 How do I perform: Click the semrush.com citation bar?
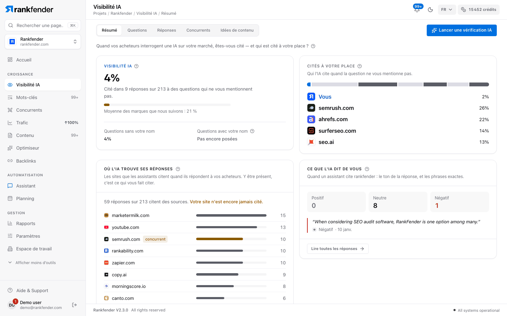pyautogui.click(x=231, y=239)
